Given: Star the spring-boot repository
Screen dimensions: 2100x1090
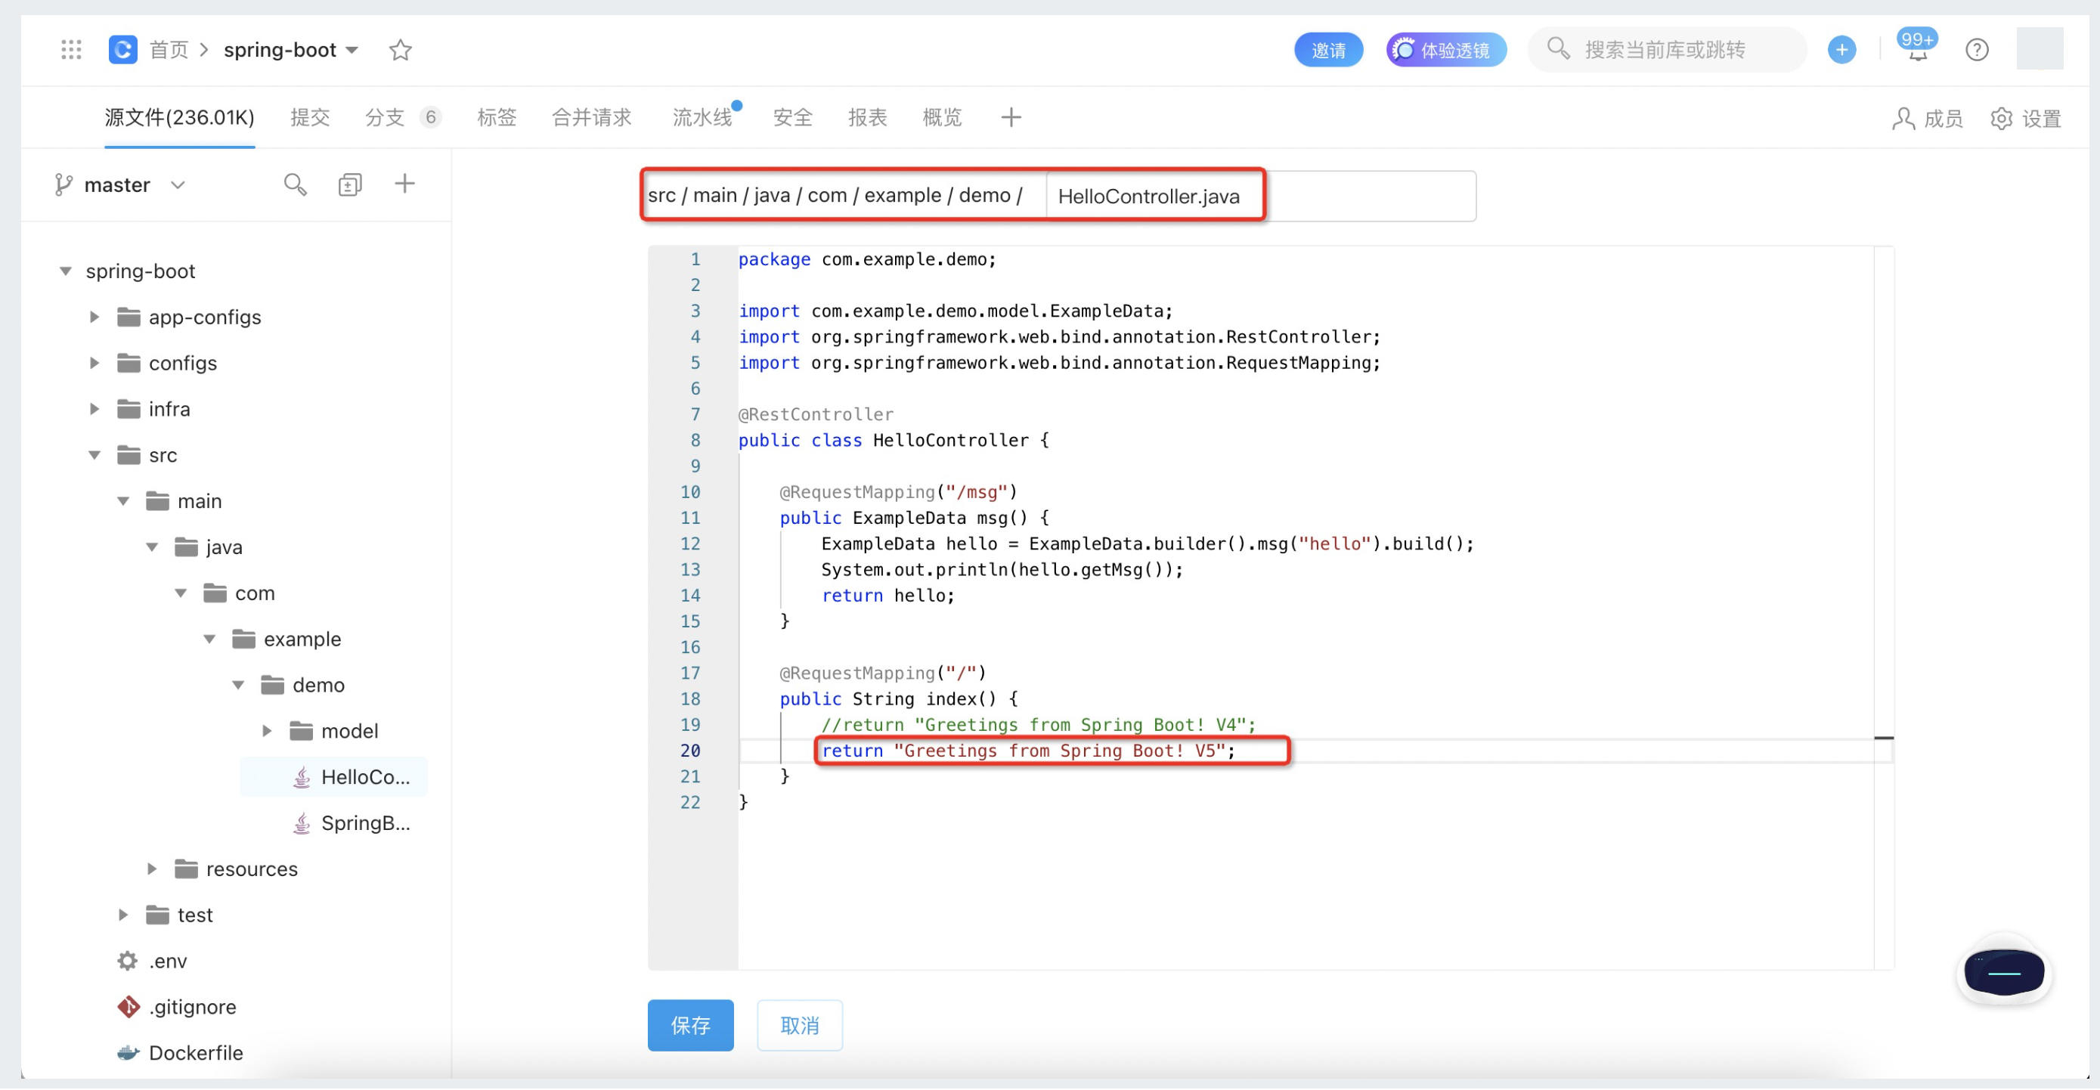Looking at the screenshot, I should pyautogui.click(x=401, y=51).
